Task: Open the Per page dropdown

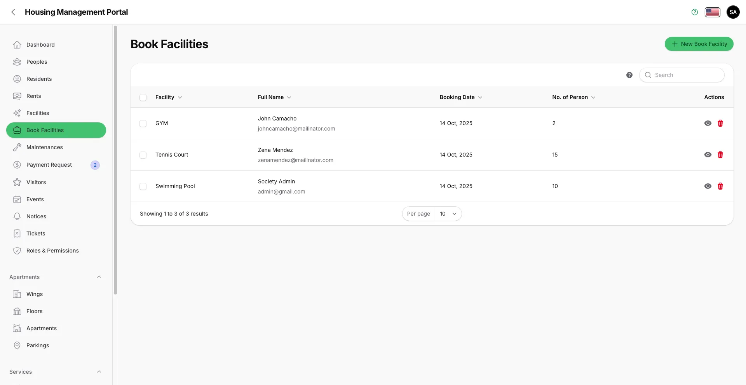Action: 448,214
